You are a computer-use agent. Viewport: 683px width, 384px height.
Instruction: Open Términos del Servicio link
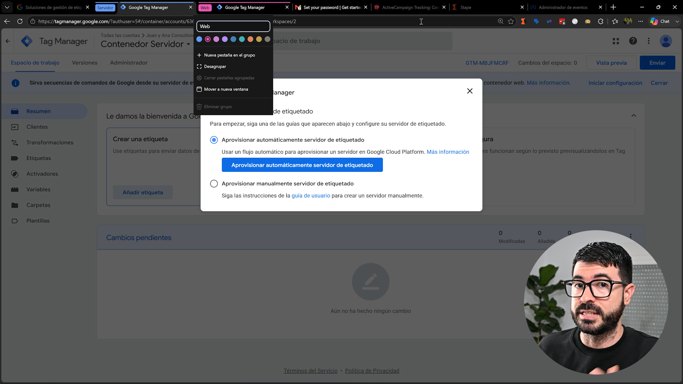310,370
